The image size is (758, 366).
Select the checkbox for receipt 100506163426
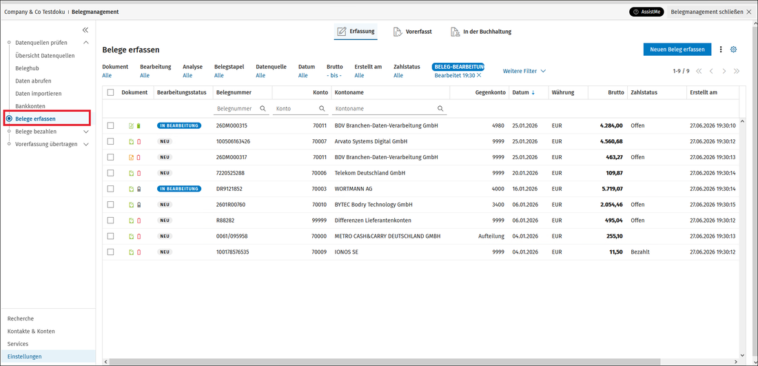[111, 142]
